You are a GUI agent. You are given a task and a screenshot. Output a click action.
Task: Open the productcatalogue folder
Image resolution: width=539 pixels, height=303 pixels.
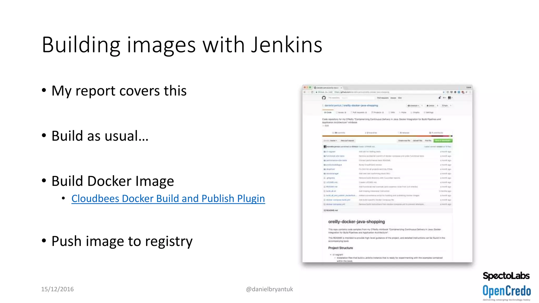pos(334,165)
